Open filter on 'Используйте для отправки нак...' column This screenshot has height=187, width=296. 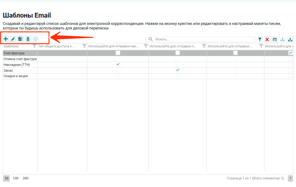[x=145, y=46]
